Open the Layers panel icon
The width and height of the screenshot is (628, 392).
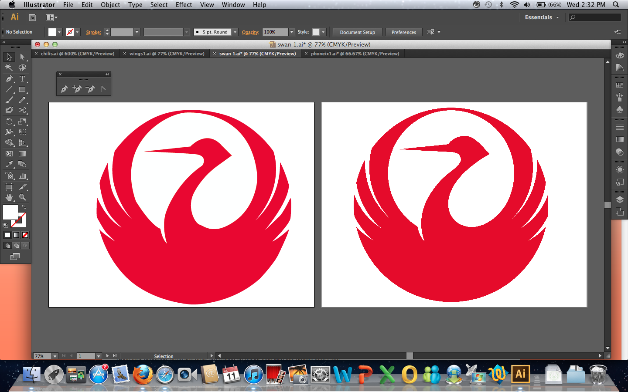[620, 200]
